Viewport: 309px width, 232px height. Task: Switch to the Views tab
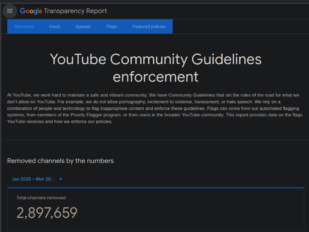tap(54, 26)
